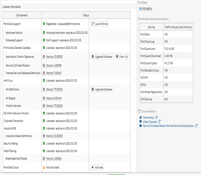The image size is (201, 175).
Task: Click the Documentation help question-mark icon
Action: pos(139,111)
